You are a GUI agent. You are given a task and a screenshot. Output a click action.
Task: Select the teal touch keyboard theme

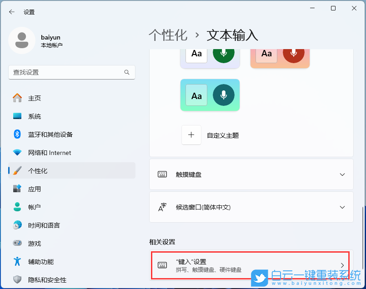point(210,95)
